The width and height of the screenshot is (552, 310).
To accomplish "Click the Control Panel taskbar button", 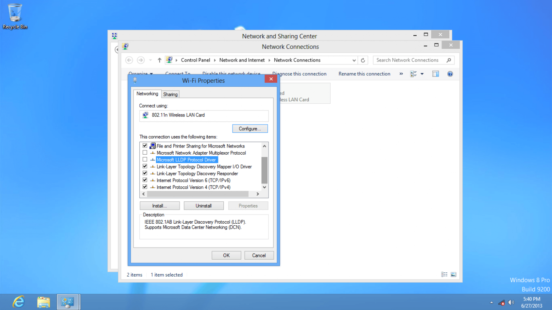I will click(x=68, y=302).
